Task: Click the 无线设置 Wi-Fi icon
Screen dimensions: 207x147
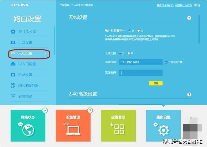Action: coord(13,53)
